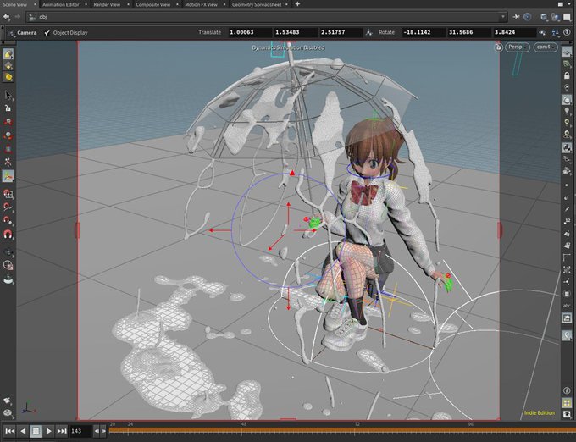Click the lock camera icon beside Persp
This screenshot has width=576, height=442.
[x=498, y=47]
